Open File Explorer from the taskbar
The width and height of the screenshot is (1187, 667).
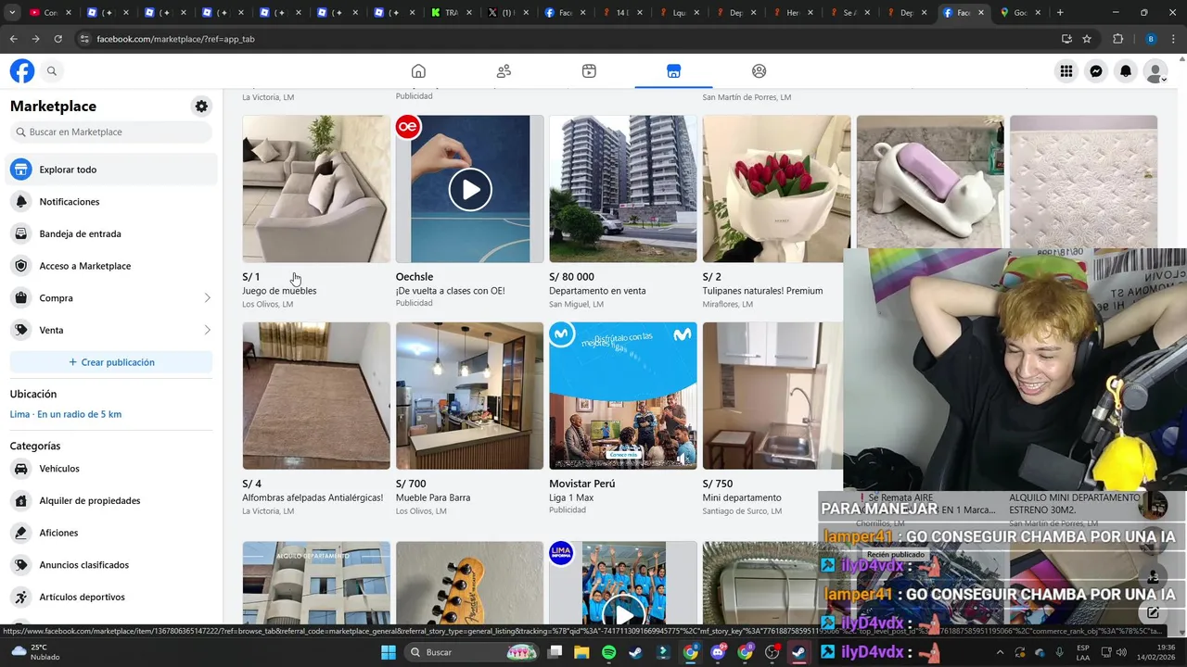(x=581, y=652)
